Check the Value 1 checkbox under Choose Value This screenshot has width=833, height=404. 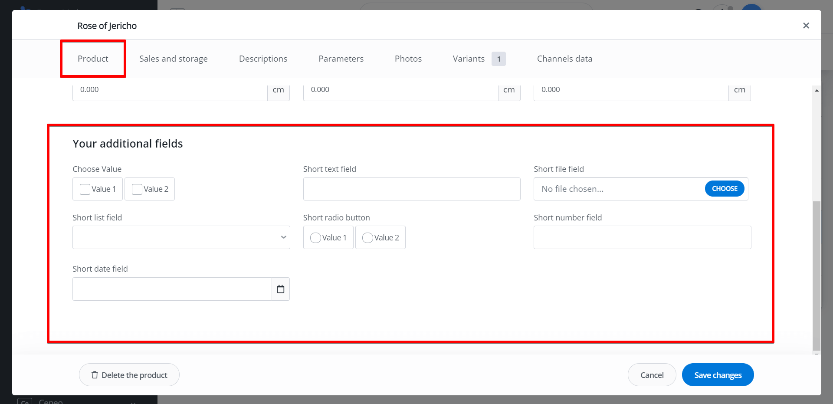point(85,189)
